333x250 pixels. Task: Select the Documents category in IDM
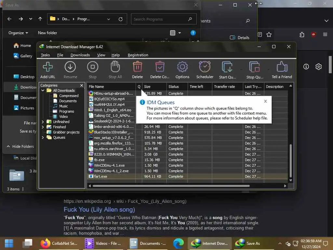(68, 101)
